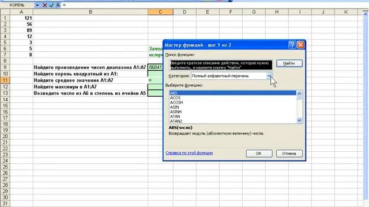Select row 11 header
Screen dimensions: 369x207
(x=5, y=80)
